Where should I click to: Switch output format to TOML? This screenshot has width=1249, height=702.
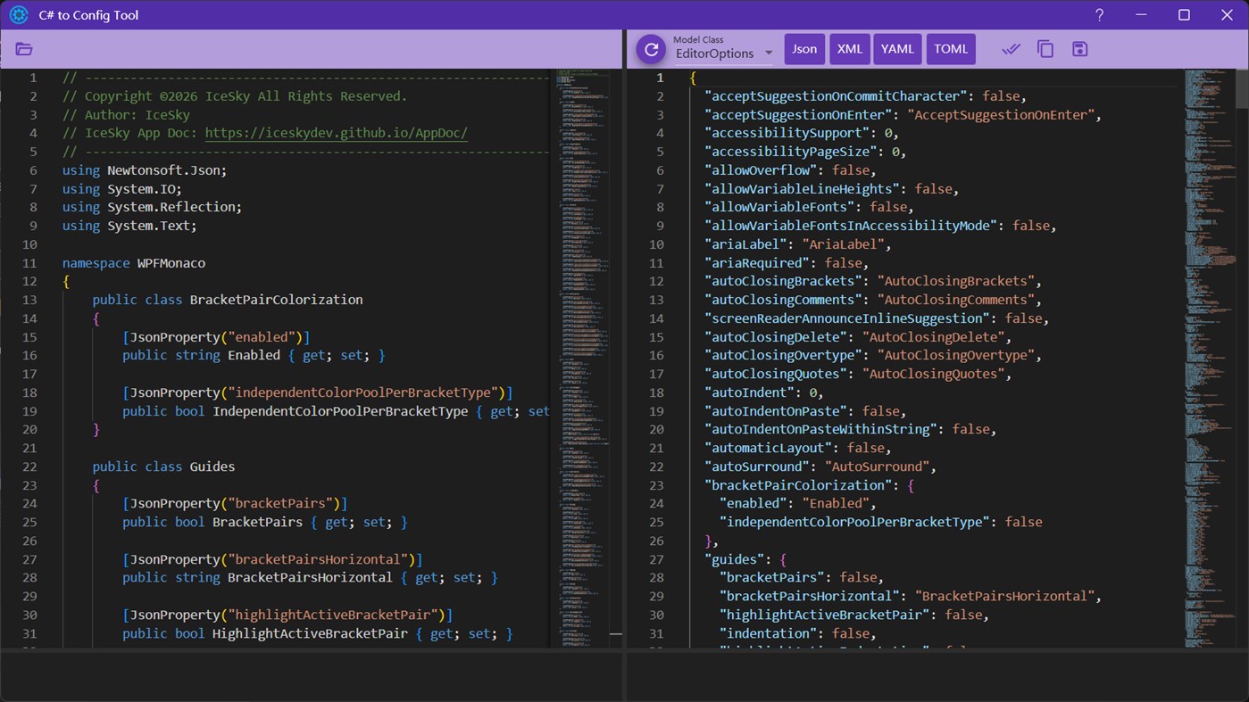951,49
